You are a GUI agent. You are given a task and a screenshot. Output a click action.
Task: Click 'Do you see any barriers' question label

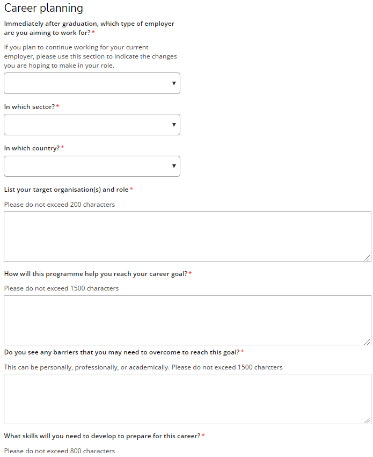coord(122,352)
